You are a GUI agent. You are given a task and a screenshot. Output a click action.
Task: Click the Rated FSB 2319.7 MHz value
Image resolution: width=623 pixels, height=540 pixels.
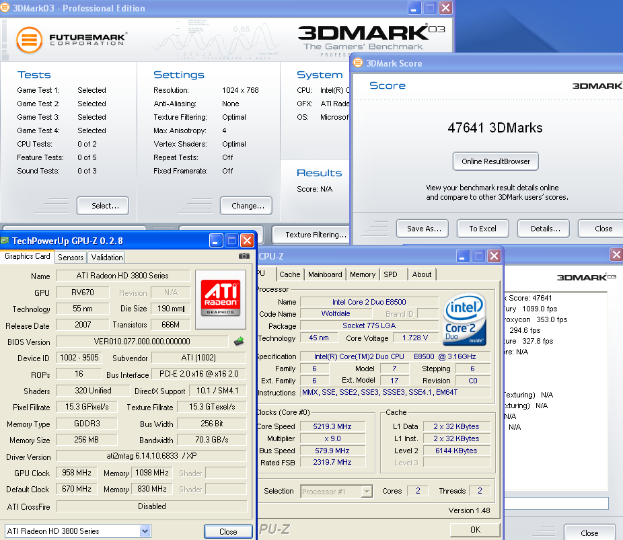332,462
